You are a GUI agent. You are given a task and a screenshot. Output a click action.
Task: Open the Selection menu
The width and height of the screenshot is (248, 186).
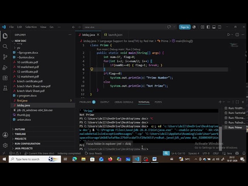pos(31,27)
